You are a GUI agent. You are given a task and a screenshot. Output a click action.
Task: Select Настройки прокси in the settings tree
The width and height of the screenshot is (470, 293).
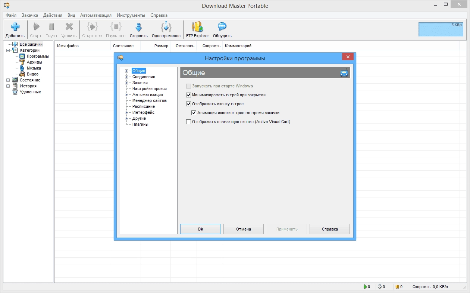coord(150,88)
